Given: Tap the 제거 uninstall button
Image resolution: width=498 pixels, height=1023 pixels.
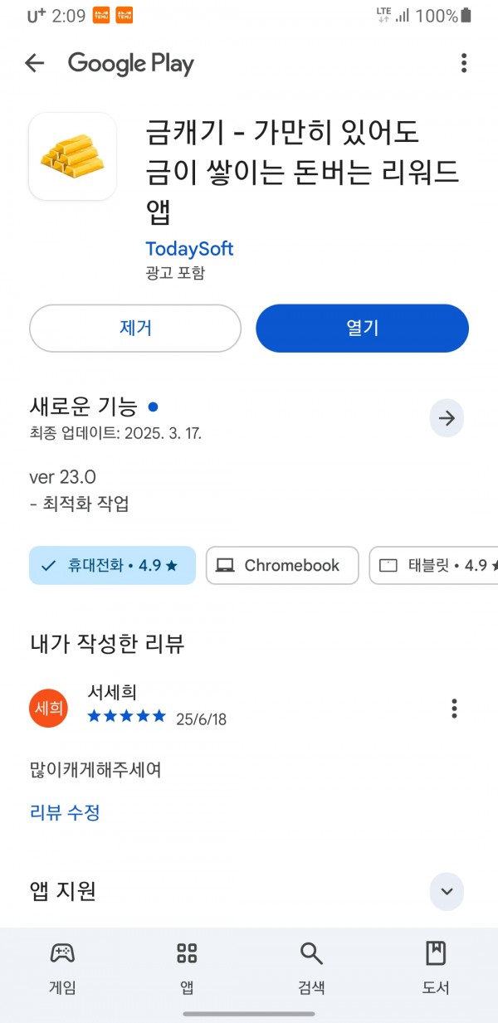Looking at the screenshot, I should coord(135,328).
